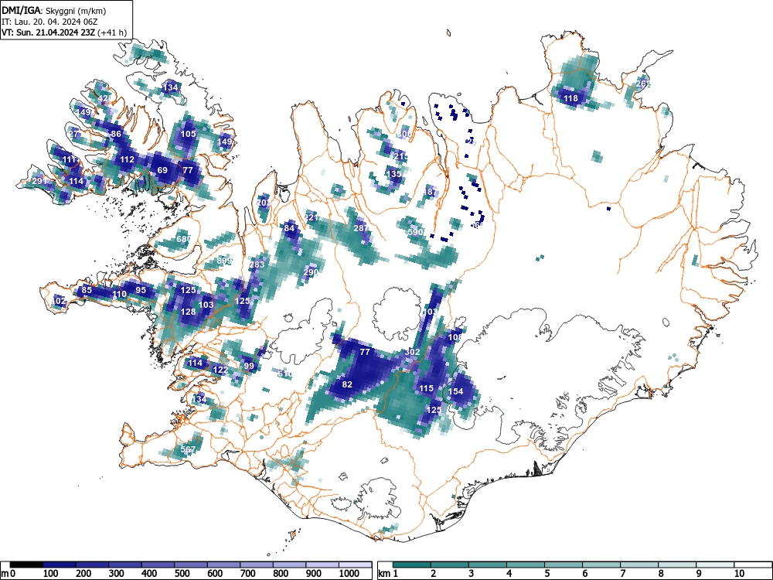Click the palest 1000 m legend swatch
This screenshot has height=580, width=773.
point(355,565)
